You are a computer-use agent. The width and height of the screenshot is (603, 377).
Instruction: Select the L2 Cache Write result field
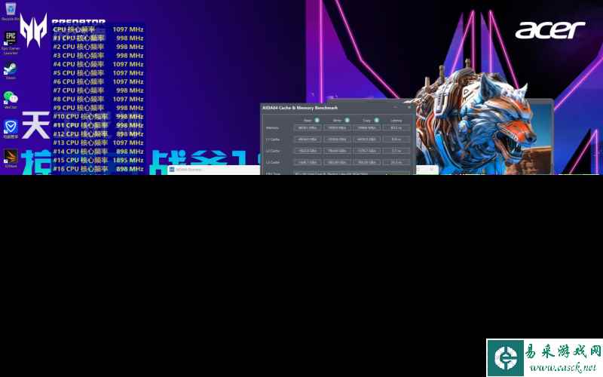(337, 151)
